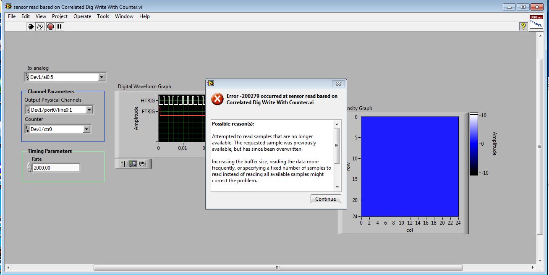549x275 pixels.
Task: Close the error dialog with X button
Action: coord(338,84)
